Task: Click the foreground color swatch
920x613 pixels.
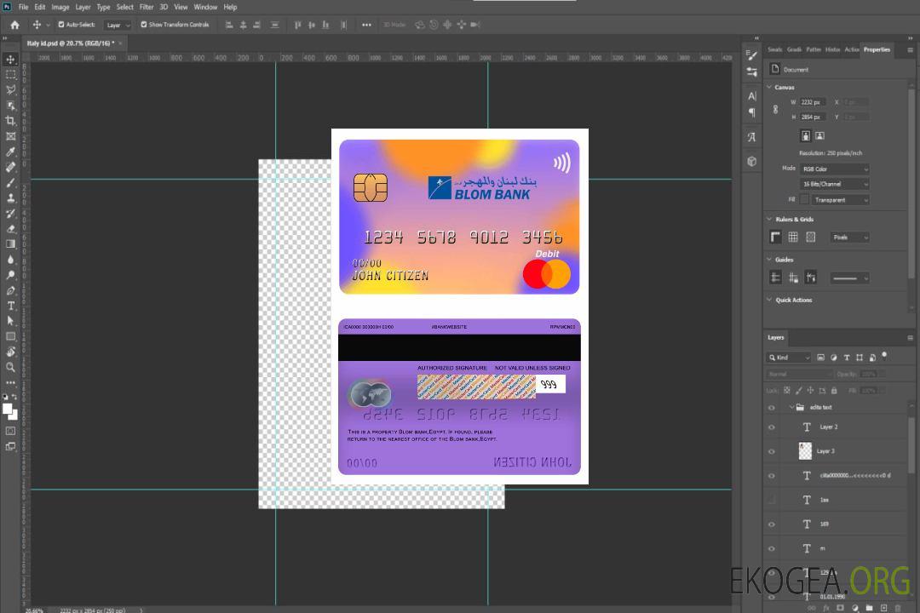Action: 8,409
